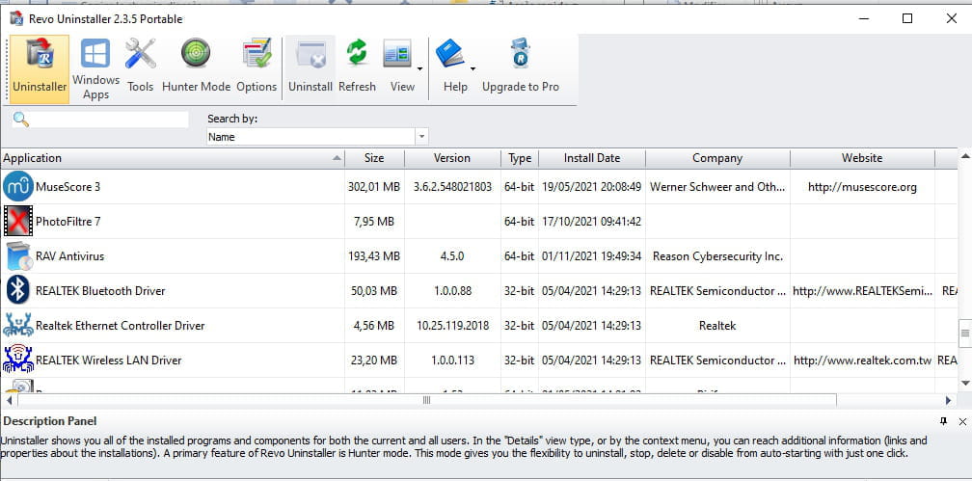Click the 23,20 MB size cell
Viewport: 972px width, 481px height.
pyautogui.click(x=374, y=361)
